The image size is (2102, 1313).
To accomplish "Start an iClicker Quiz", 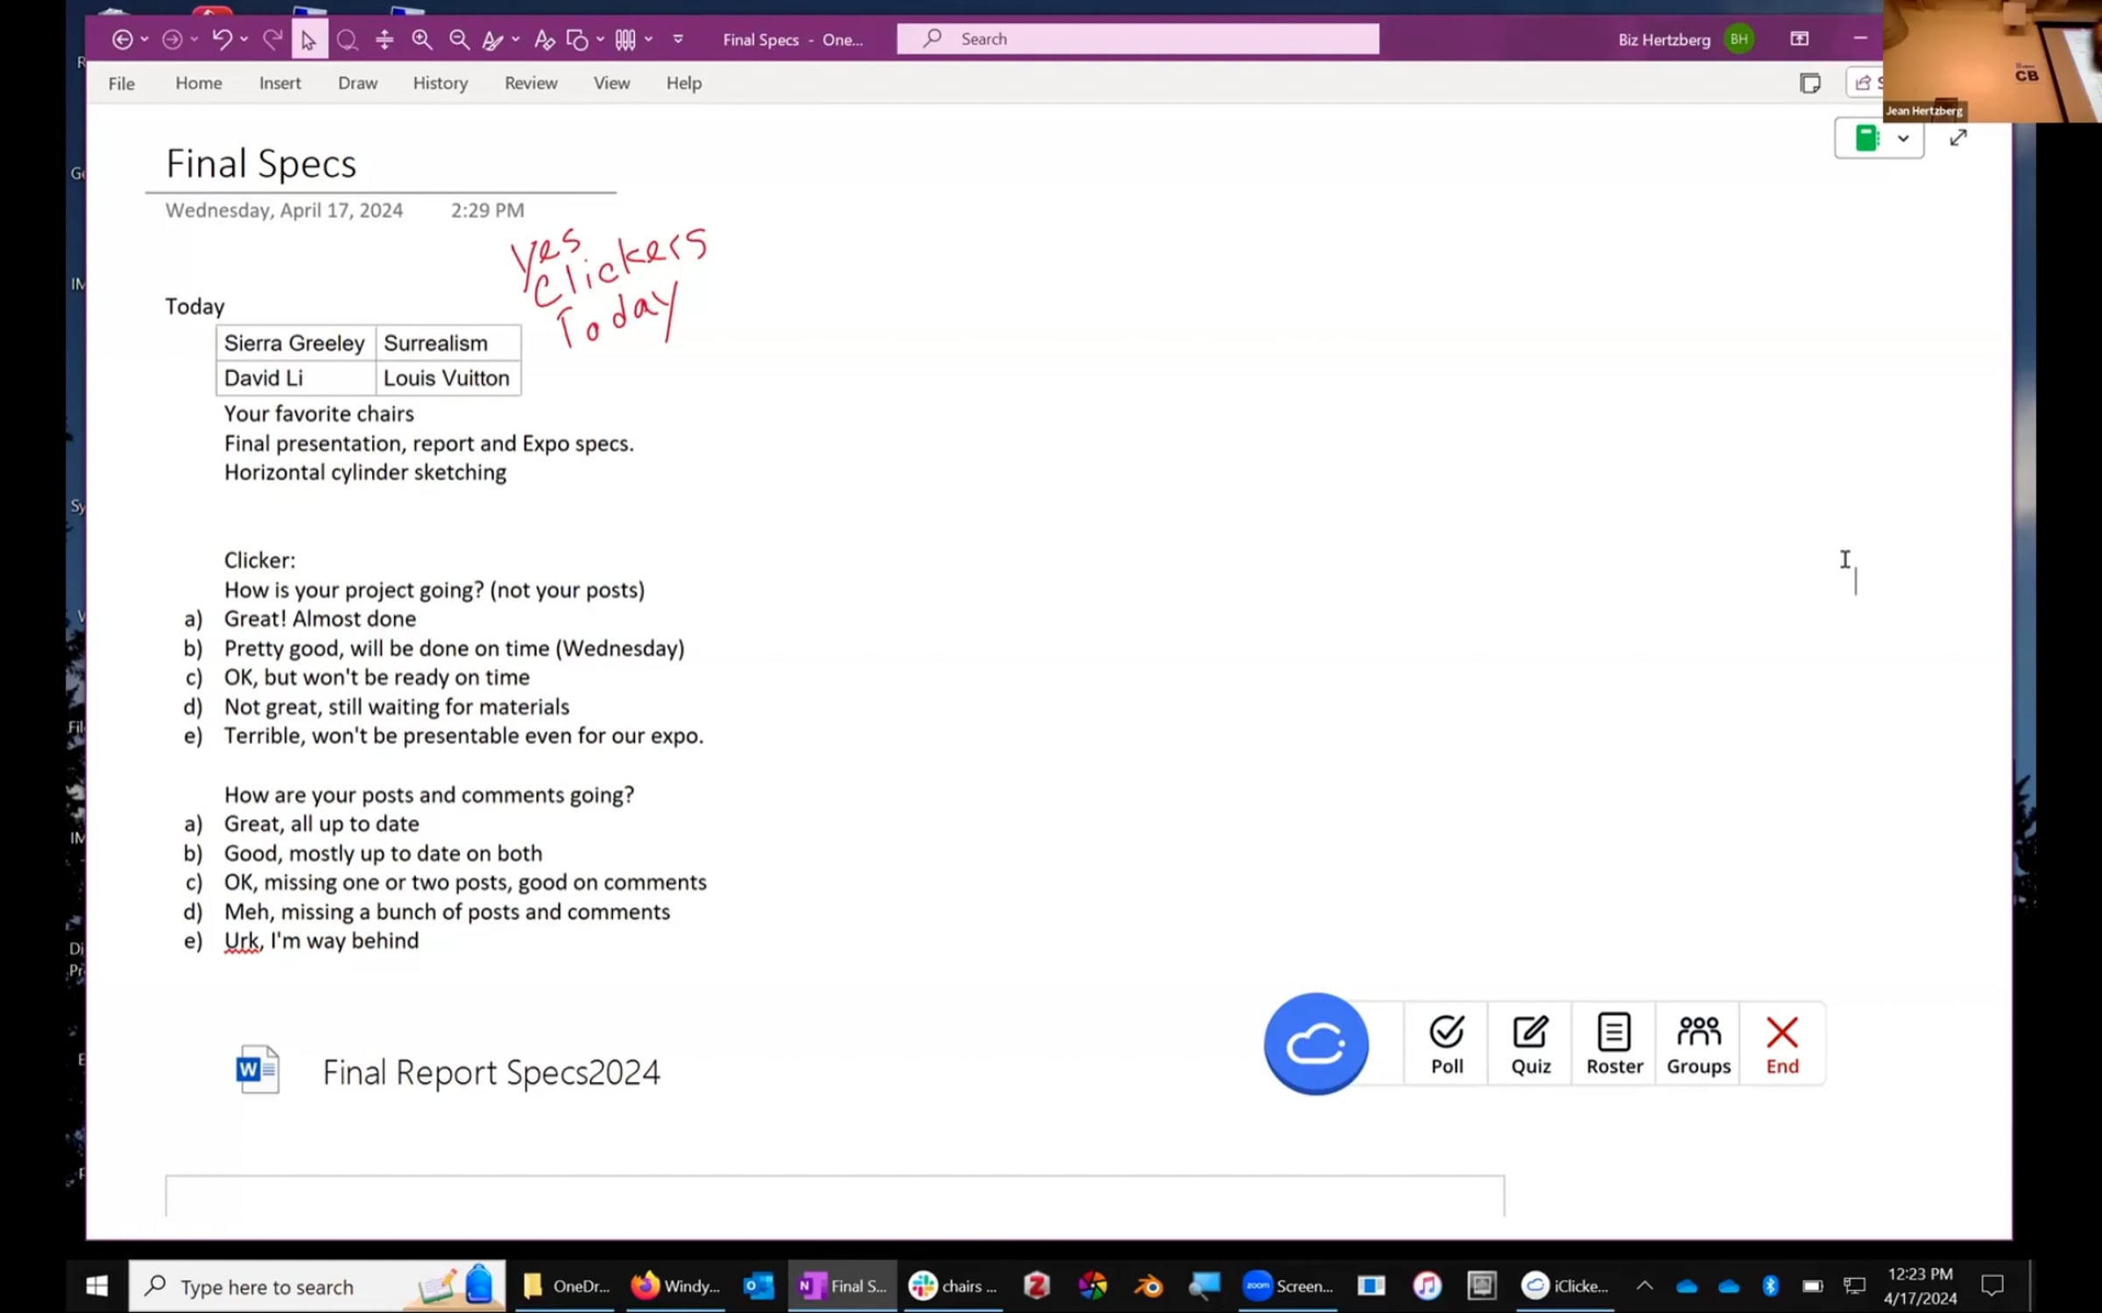I will tap(1530, 1044).
